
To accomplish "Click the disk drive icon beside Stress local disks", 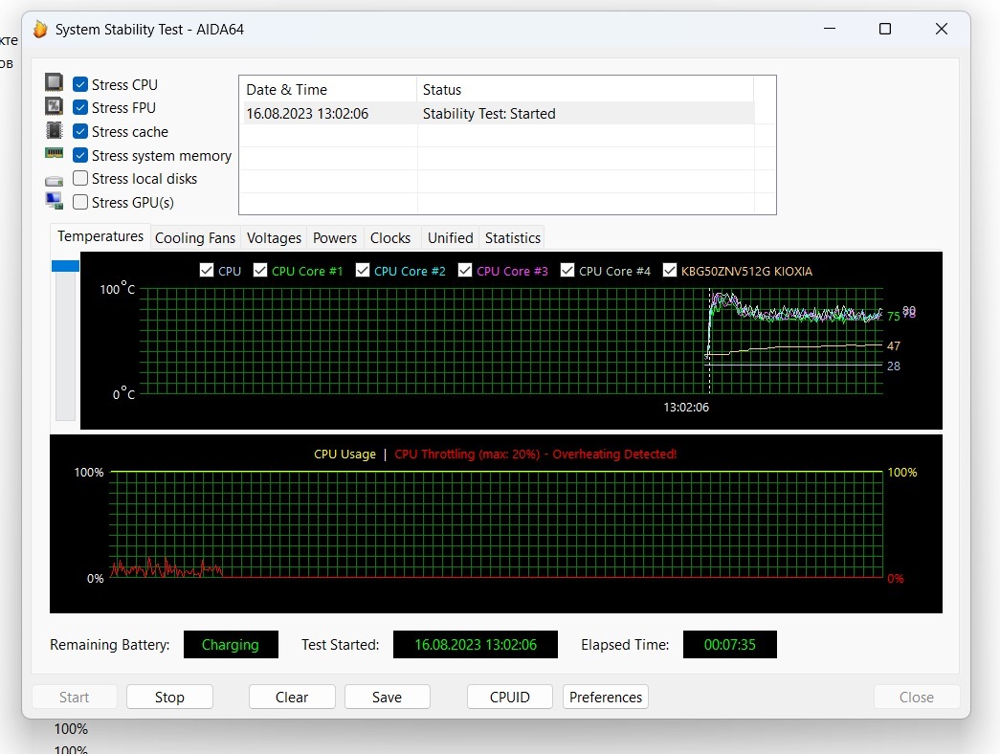I will (55, 180).
